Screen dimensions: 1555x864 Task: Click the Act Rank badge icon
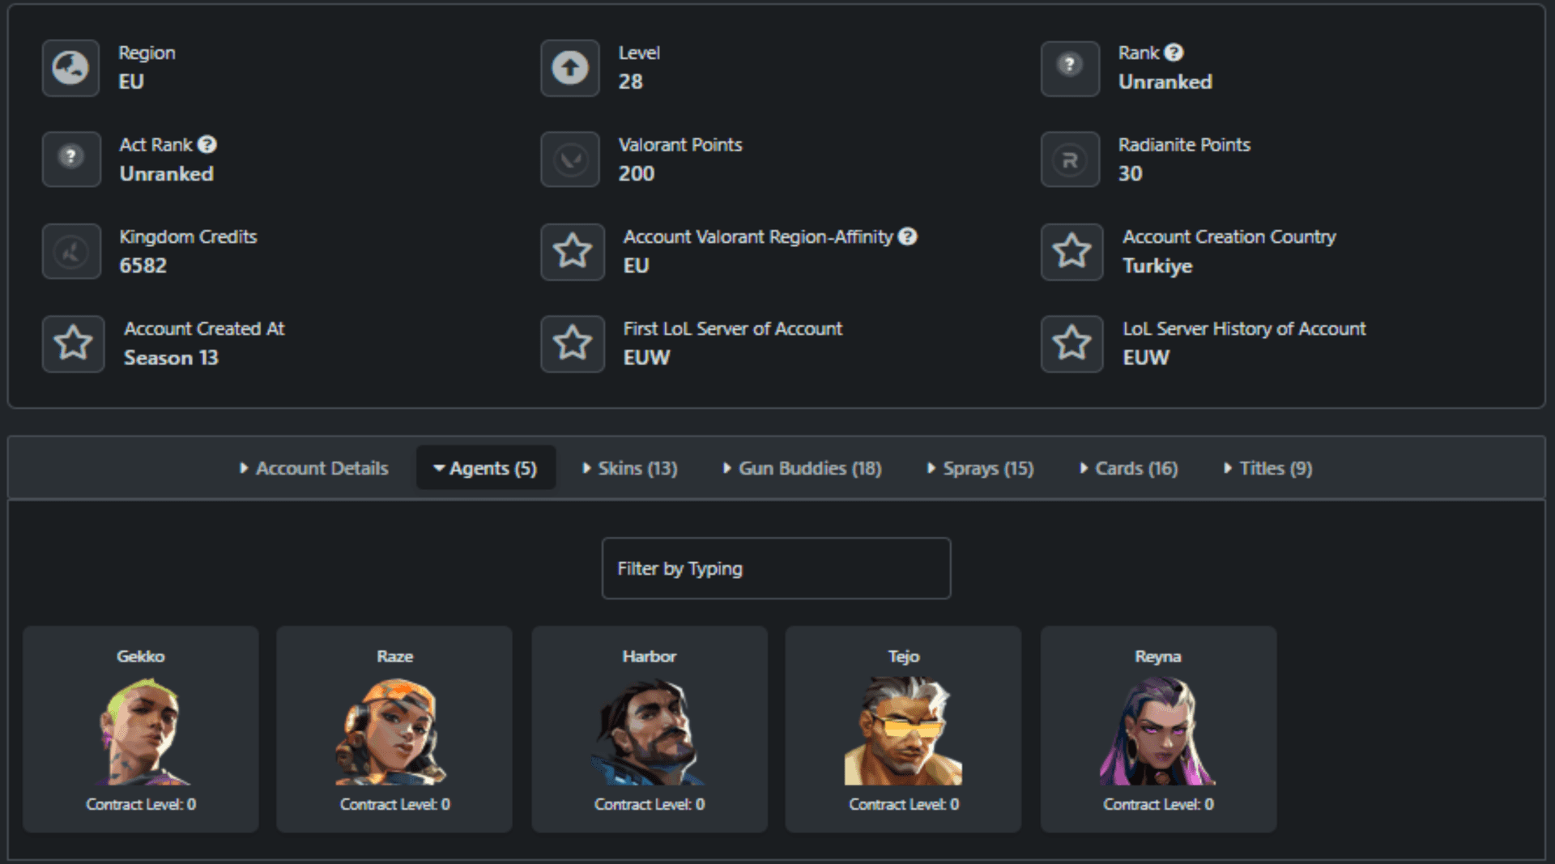click(71, 160)
